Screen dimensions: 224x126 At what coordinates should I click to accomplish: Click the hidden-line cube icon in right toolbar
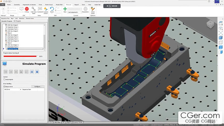pos(221,43)
